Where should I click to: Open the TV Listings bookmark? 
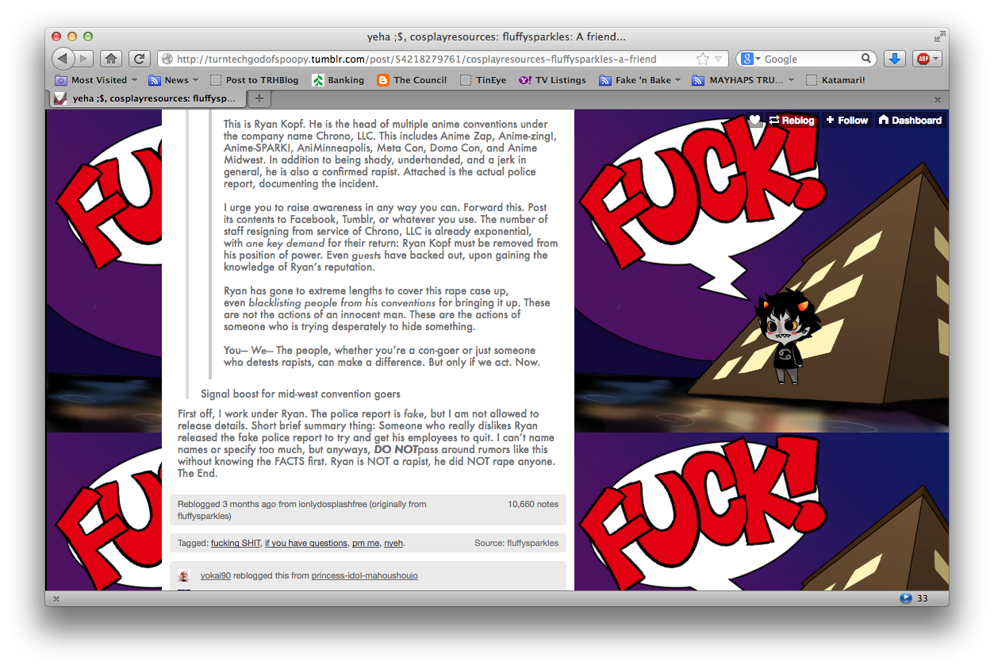tap(552, 80)
